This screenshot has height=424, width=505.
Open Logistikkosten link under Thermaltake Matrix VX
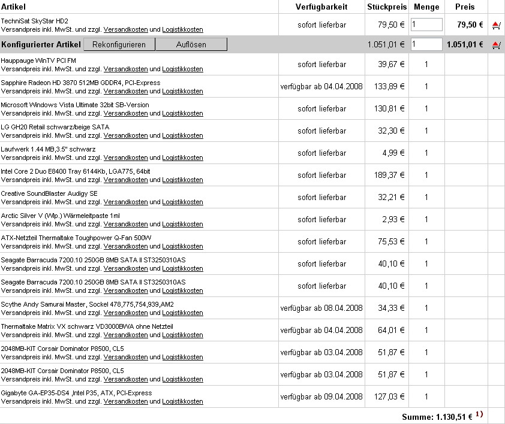pos(182,335)
